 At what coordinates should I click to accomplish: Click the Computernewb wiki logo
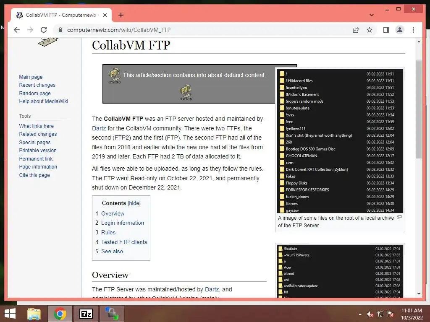point(48,42)
